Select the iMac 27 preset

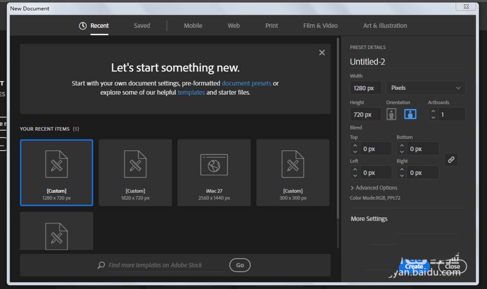tap(214, 172)
